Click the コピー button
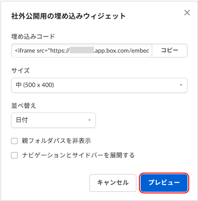 point(170,50)
